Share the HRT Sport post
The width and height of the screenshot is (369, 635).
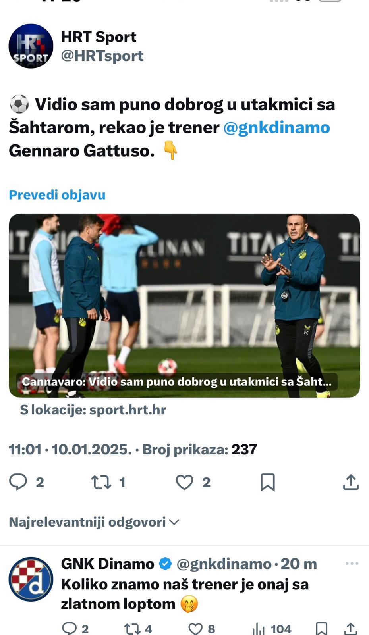351,482
